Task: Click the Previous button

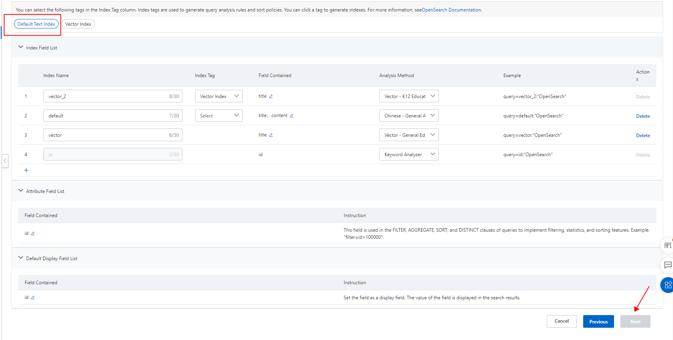Action: tap(598, 321)
